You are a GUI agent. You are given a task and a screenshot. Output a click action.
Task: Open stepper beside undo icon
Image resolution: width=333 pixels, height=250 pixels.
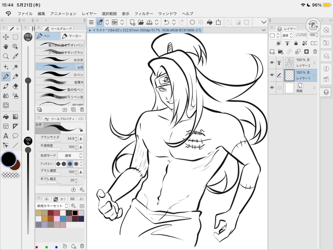(x=174, y=22)
